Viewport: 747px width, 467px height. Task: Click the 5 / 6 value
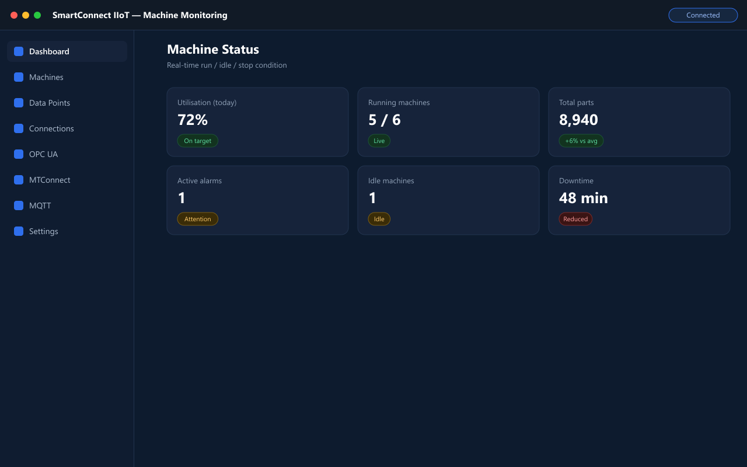click(x=385, y=120)
